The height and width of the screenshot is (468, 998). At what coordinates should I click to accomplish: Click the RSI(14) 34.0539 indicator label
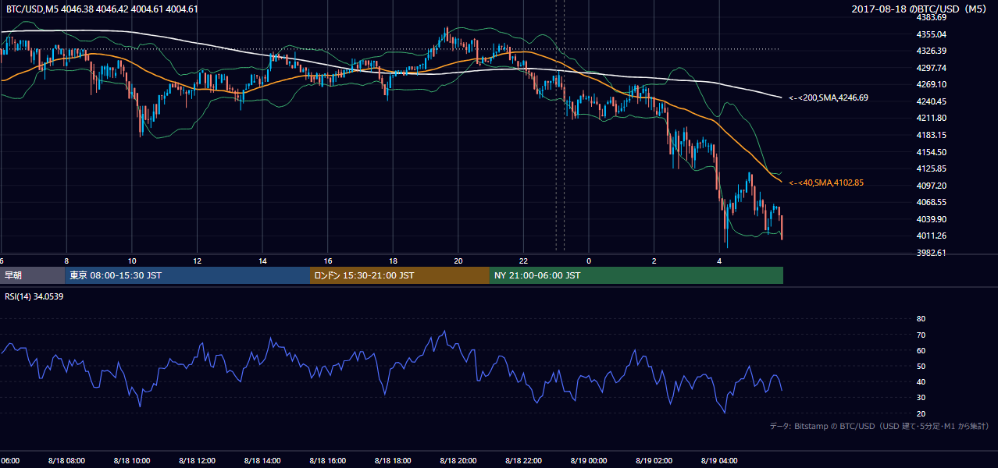coord(34,296)
